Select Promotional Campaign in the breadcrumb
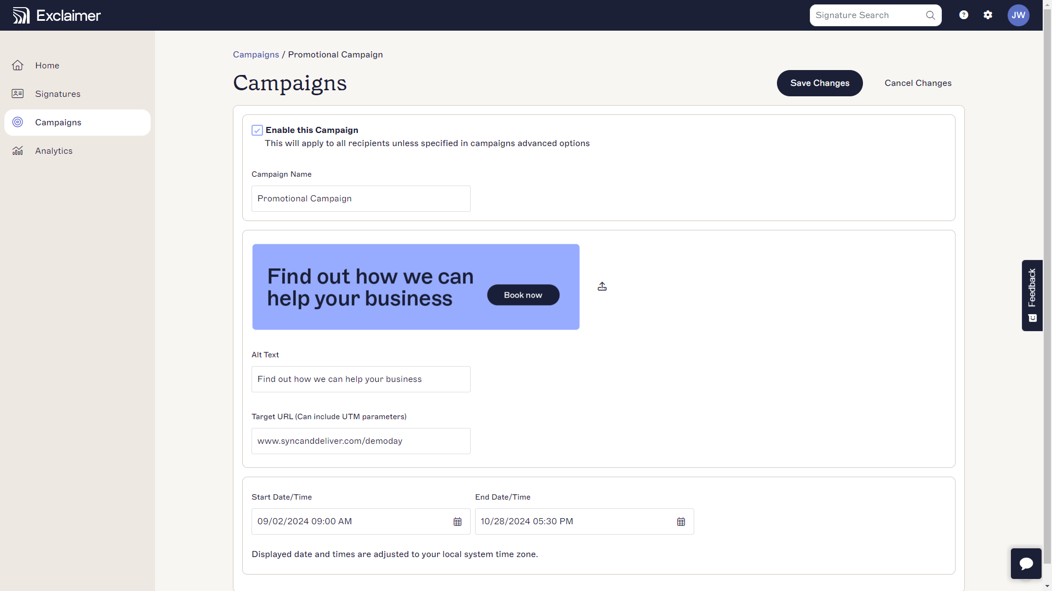Image resolution: width=1052 pixels, height=591 pixels. pos(335,54)
